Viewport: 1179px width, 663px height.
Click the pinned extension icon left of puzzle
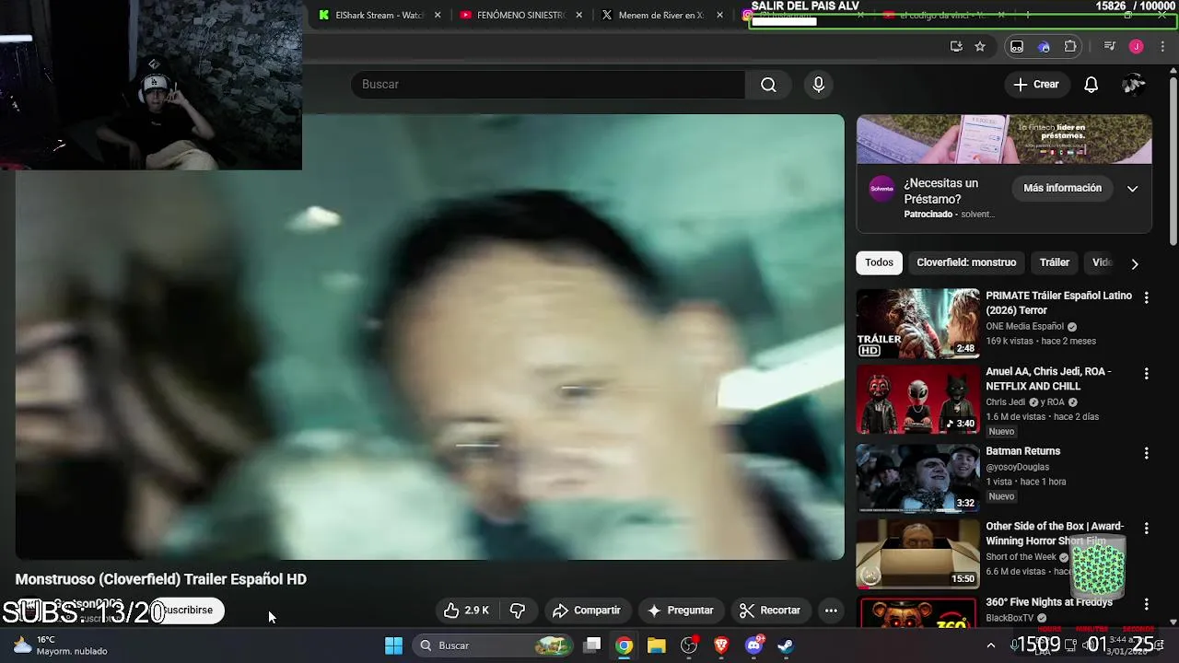pos(1044,46)
